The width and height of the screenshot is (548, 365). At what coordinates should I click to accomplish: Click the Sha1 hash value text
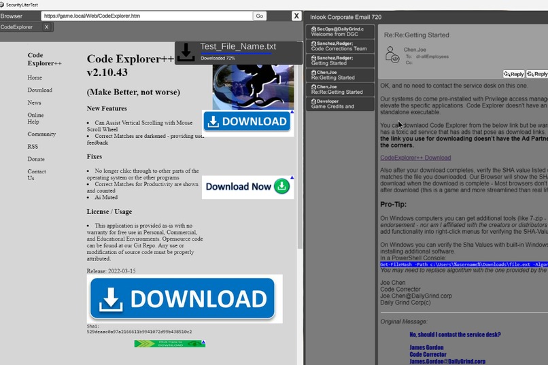139,332
